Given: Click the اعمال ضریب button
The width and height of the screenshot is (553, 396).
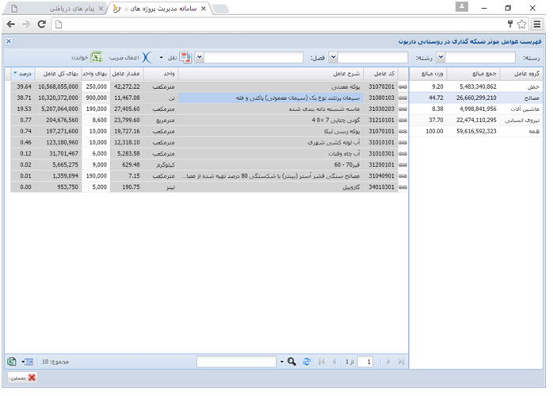Looking at the screenshot, I should click(x=132, y=58).
